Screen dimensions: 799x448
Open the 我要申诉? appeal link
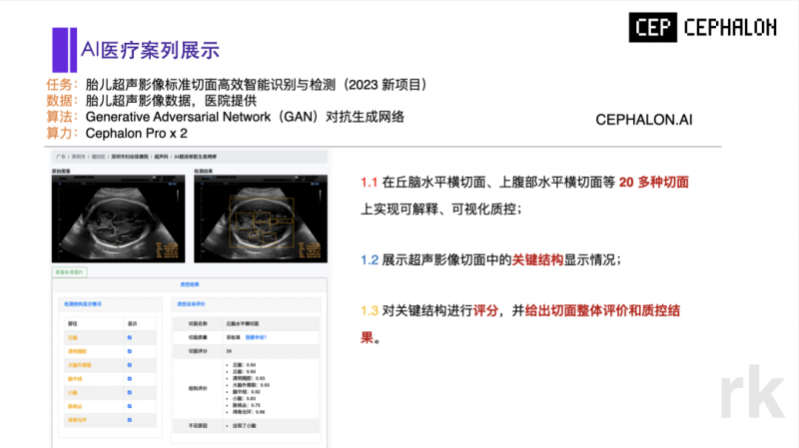(x=257, y=337)
